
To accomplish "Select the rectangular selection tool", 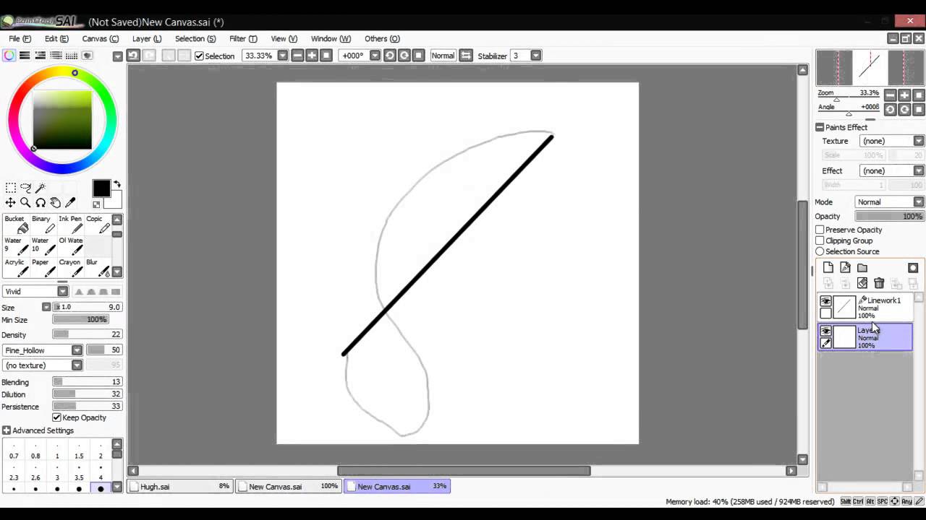I will pos(11,188).
